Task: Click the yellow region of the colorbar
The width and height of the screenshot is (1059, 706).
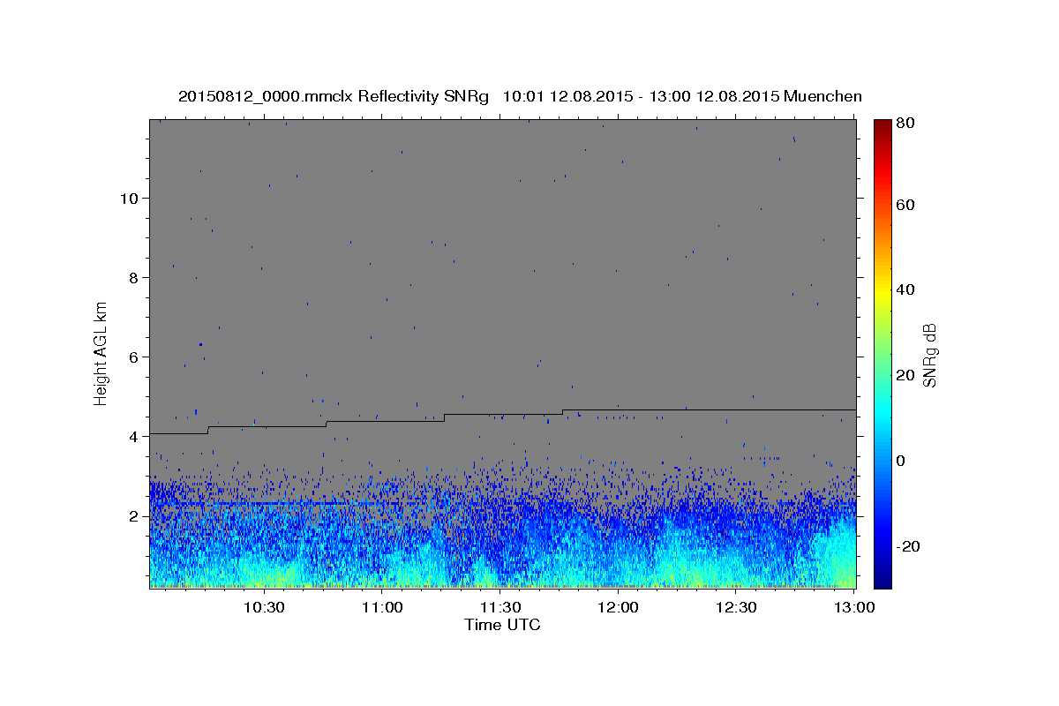Action: pyautogui.click(x=882, y=289)
